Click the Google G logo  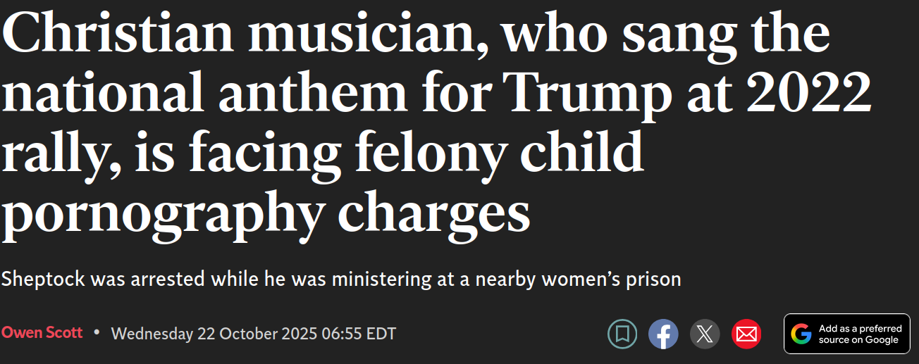click(x=801, y=334)
